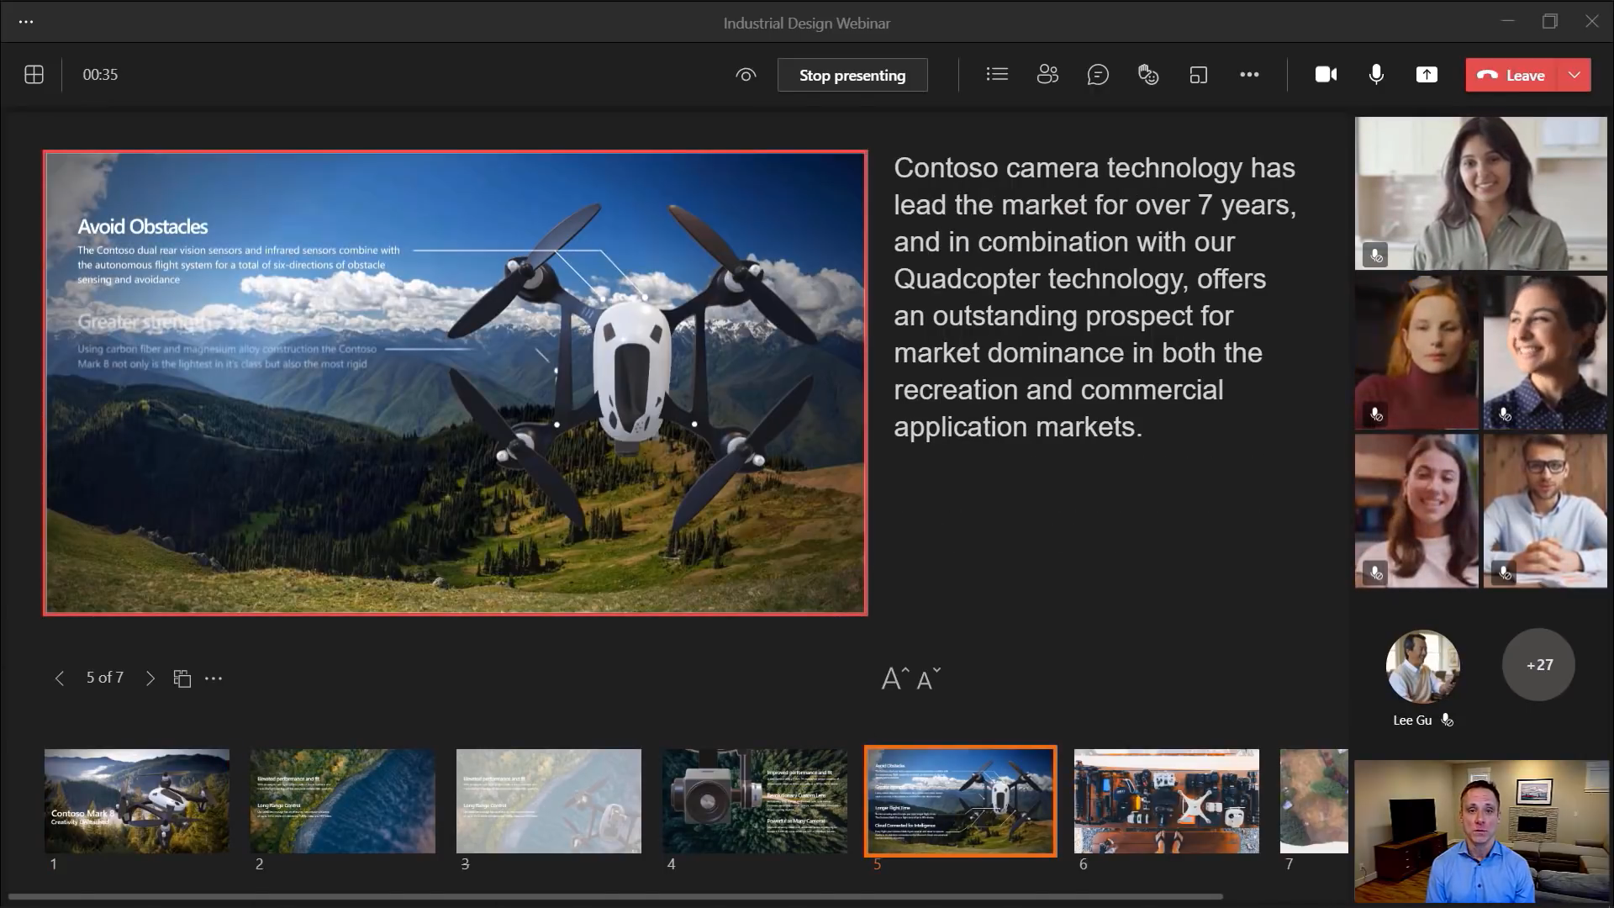Toggle the camera on or off
This screenshot has height=908, width=1614.
pyautogui.click(x=1326, y=75)
